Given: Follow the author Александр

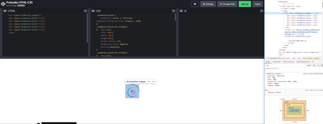Looking at the screenshot, I should tap(21, 5).
